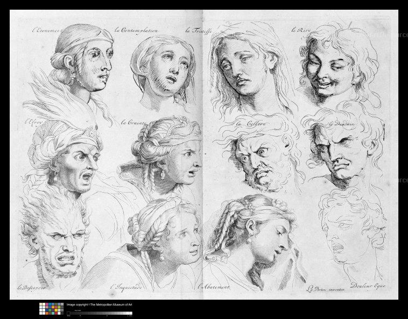Click the "le Desespoir" caption
The image size is (408, 319).
pyautogui.click(x=32, y=288)
